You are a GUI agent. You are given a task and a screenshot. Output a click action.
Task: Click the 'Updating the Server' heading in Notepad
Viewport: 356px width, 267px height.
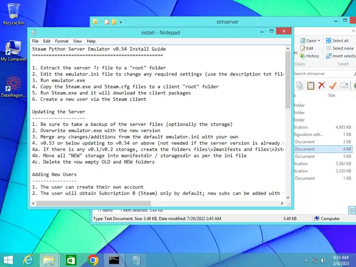tap(58, 112)
